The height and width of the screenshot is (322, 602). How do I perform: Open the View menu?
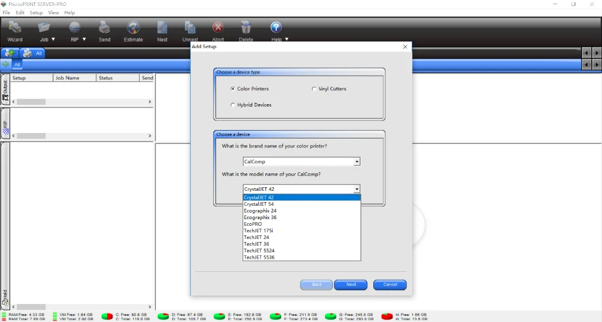(54, 13)
